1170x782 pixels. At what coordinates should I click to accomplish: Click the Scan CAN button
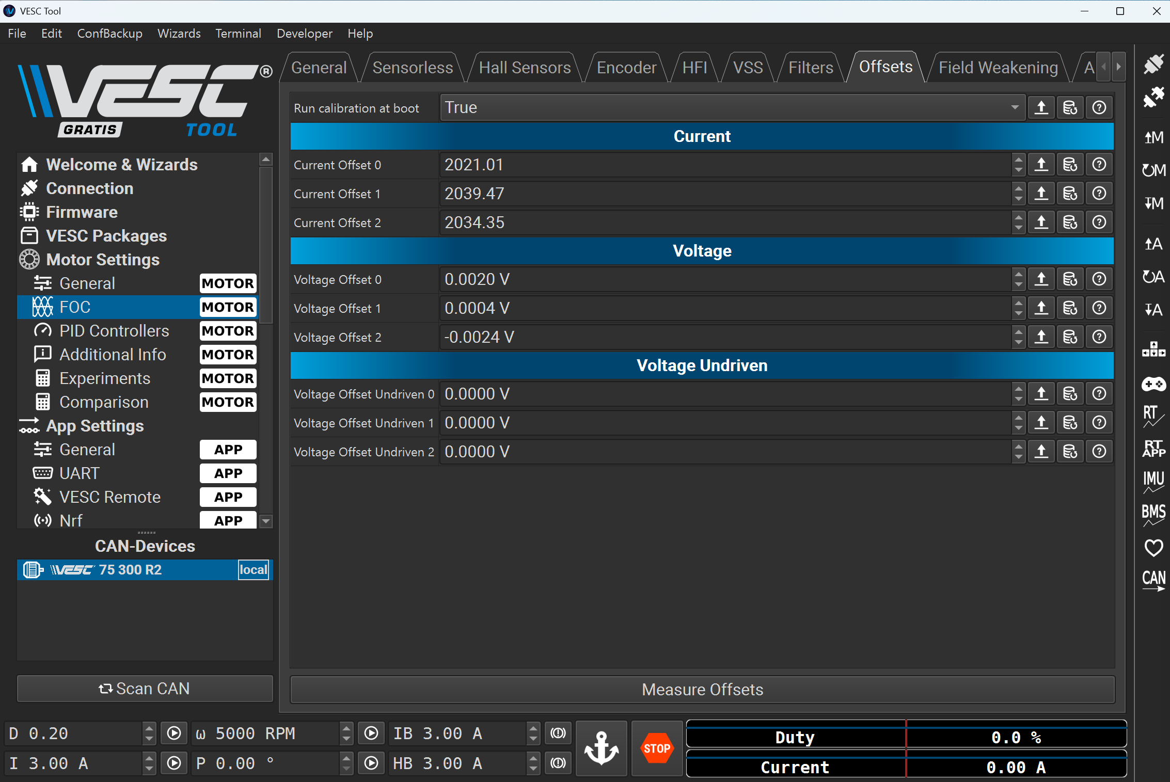145,689
